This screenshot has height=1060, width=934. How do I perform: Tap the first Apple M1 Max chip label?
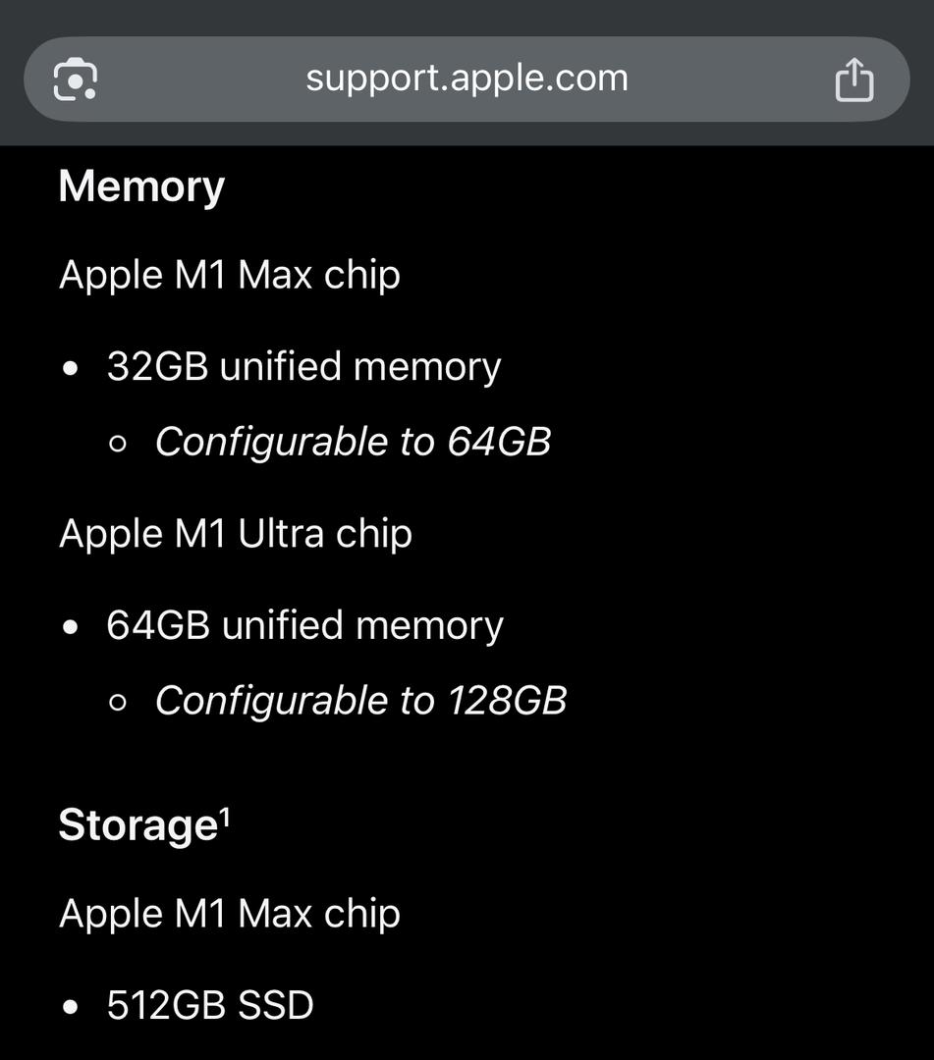coord(230,276)
